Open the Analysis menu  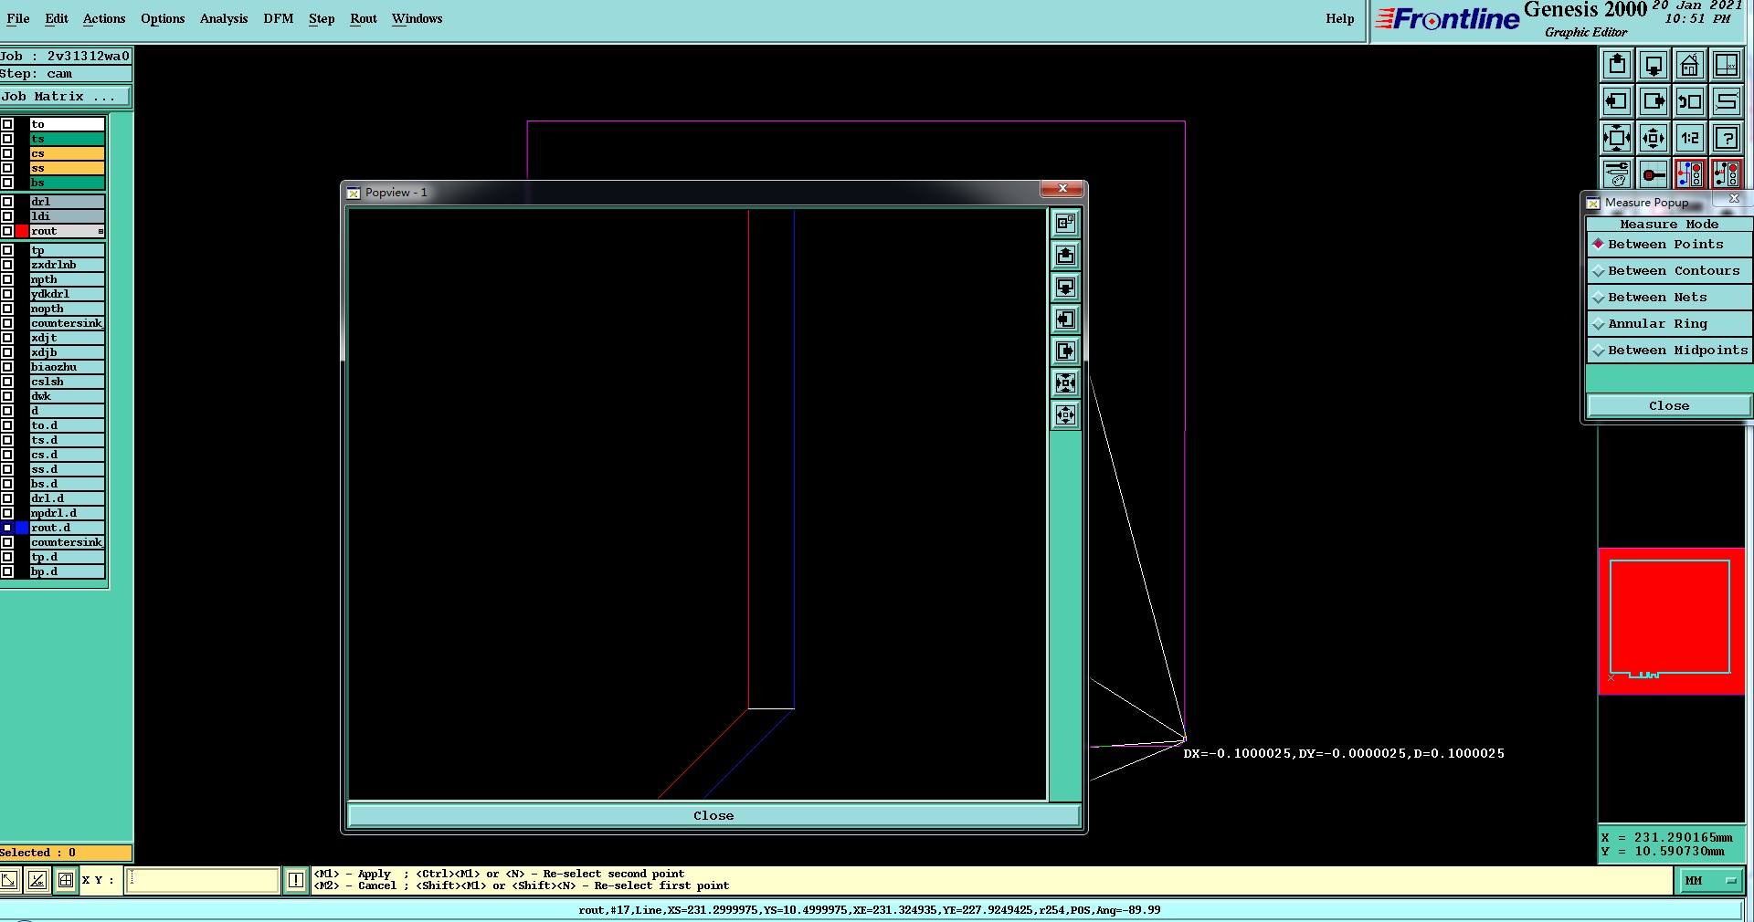224,18
